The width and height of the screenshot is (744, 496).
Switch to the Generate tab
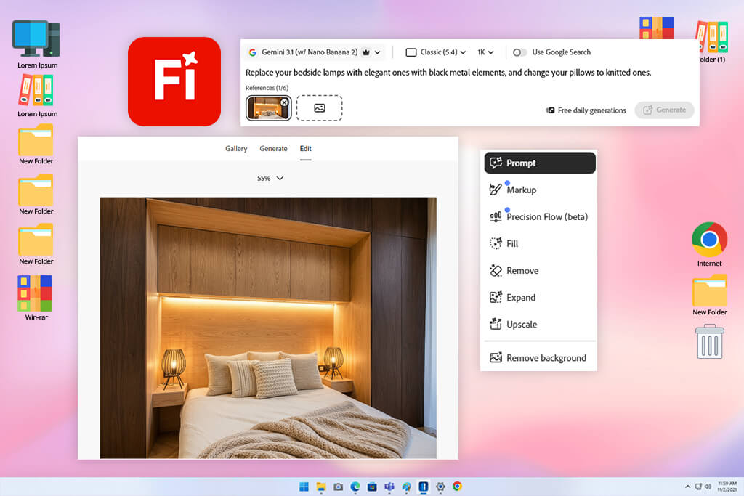pyautogui.click(x=273, y=148)
